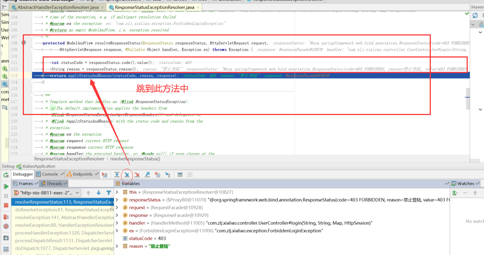Viewport: 484px width, 255px height.
Task: Select the statusCode = 403 variable row
Action: (x=281, y=238)
